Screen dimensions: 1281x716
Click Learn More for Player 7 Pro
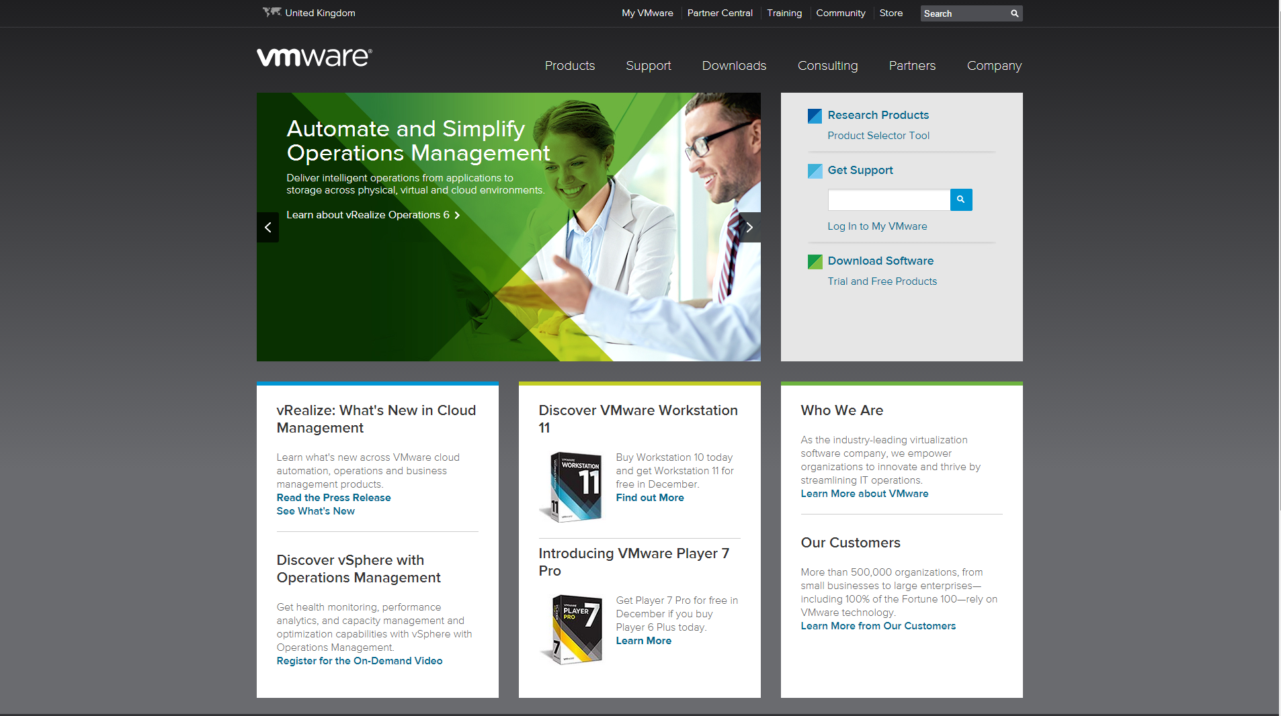coord(644,641)
